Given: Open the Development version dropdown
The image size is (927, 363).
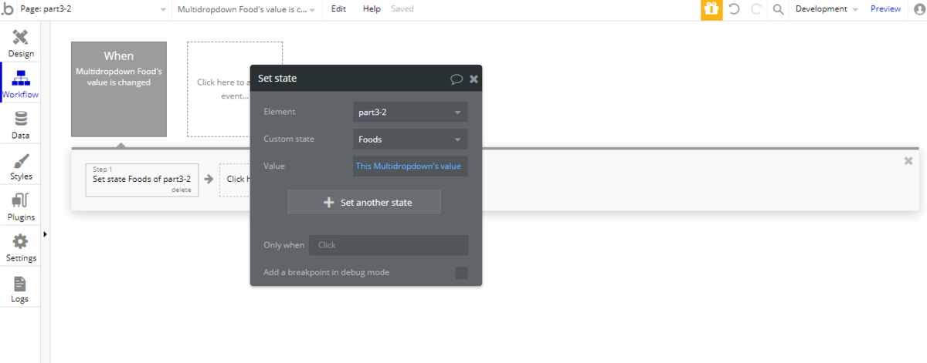Looking at the screenshot, I should (x=827, y=9).
